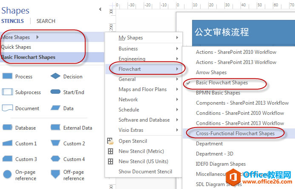The image size is (295, 189).
Task: Expand the Engineering submenu arrow
Action: [177, 58]
